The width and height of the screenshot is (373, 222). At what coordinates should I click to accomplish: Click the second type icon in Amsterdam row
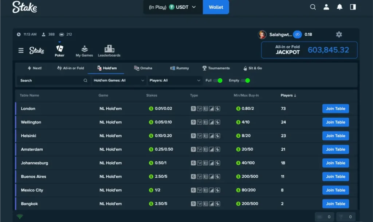(x=199, y=149)
